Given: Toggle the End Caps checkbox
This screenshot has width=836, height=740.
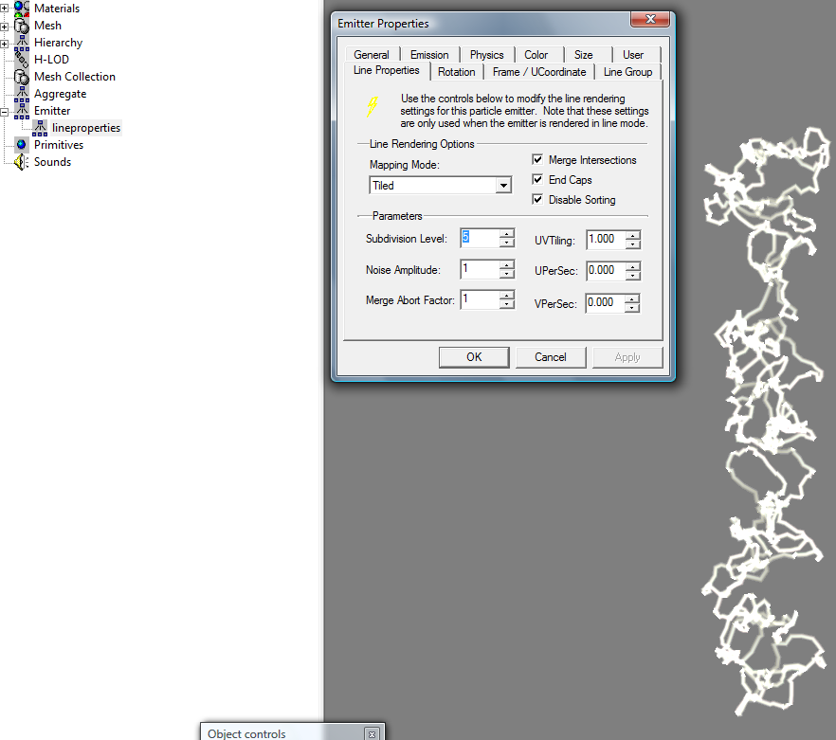Looking at the screenshot, I should 537,180.
